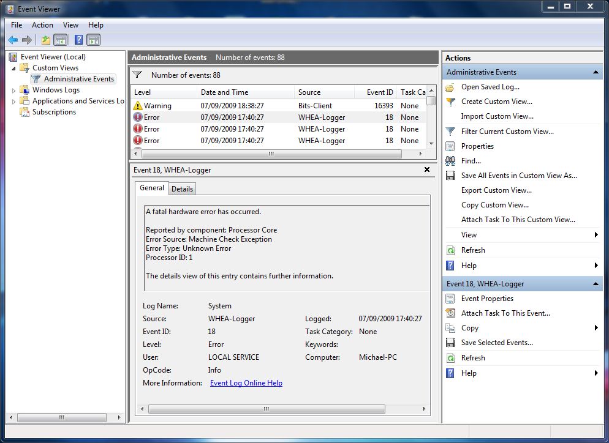
Task: Click the Attach Task To This Event icon
Action: pos(450,313)
